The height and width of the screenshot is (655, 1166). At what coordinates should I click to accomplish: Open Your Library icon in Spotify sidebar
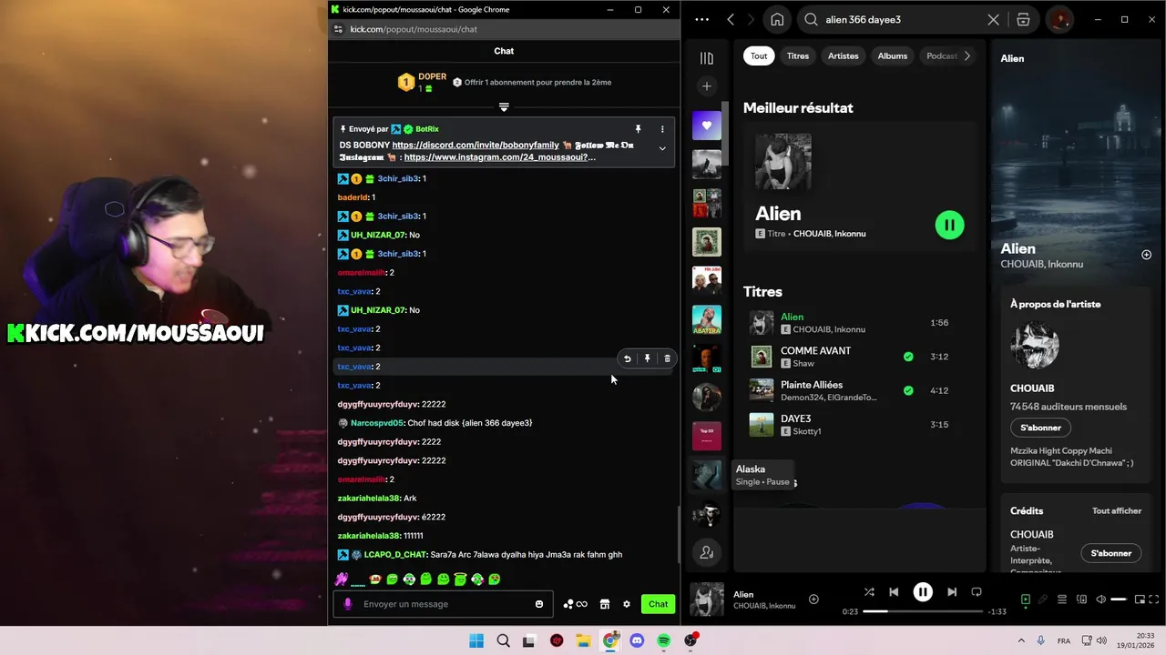coord(706,58)
